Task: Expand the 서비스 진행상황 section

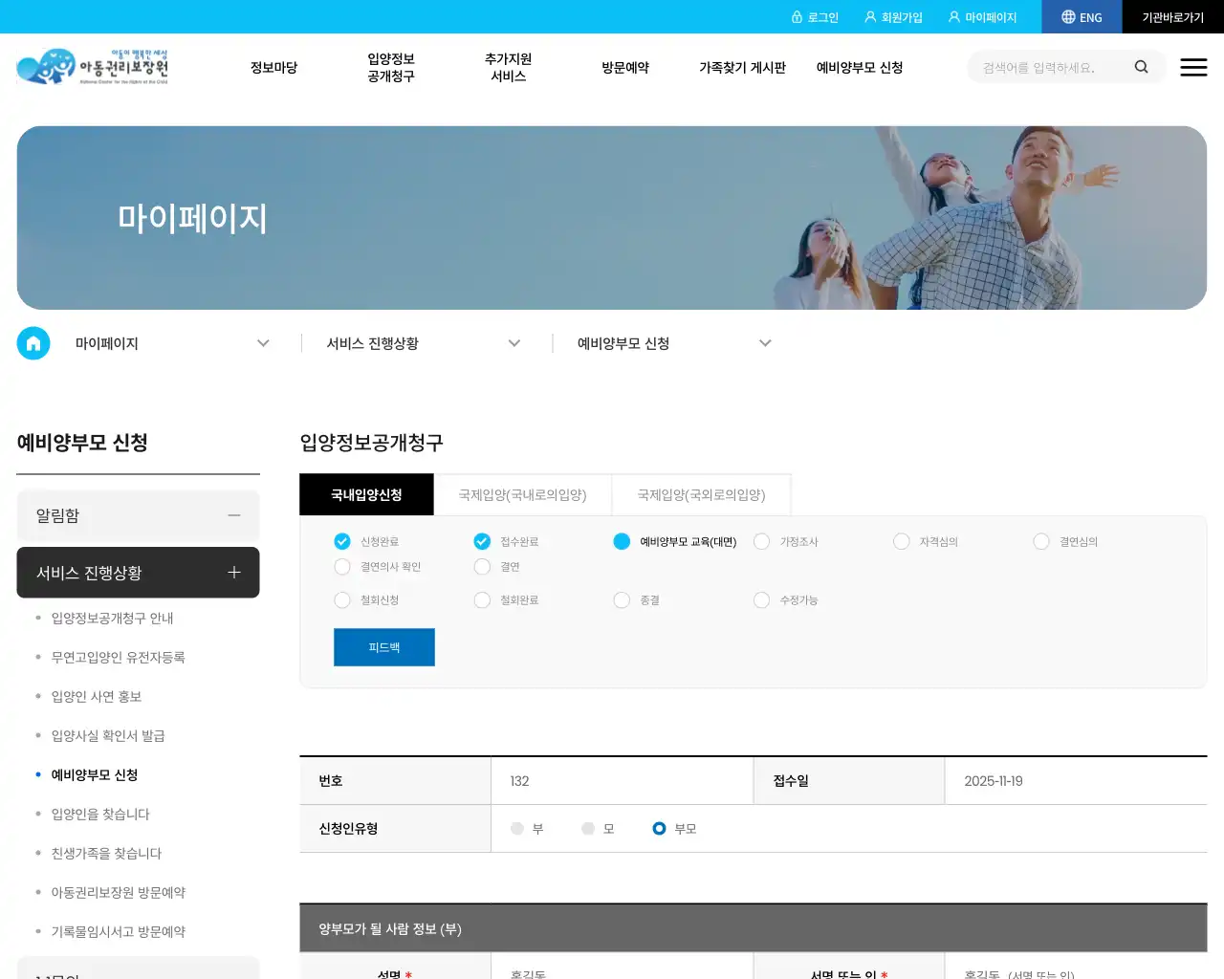Action: 233,573
